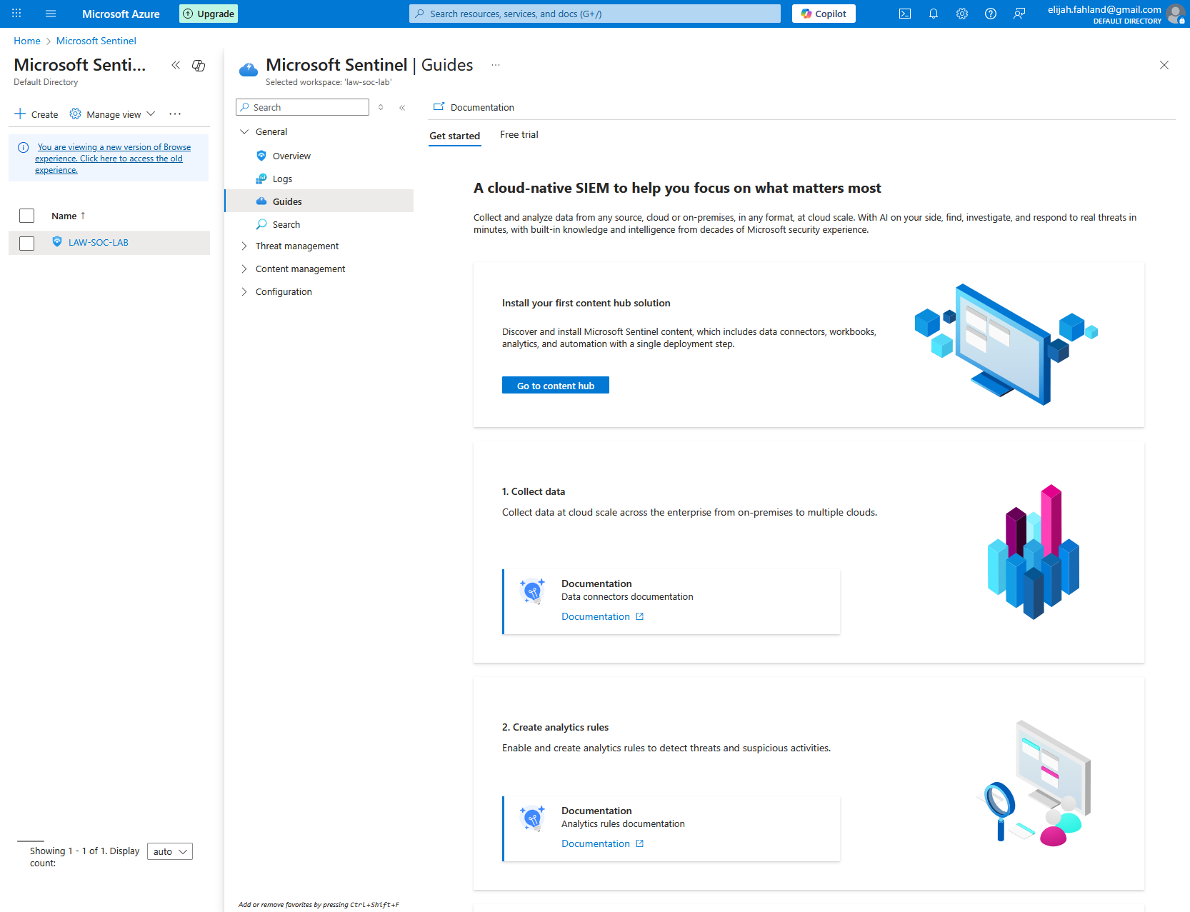
Task: Open the LAW-SOC-LAB workspace link
Action: coord(99,242)
